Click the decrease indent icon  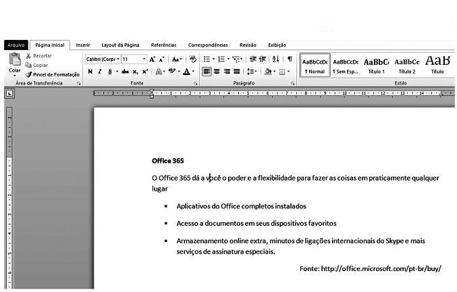coord(253,59)
